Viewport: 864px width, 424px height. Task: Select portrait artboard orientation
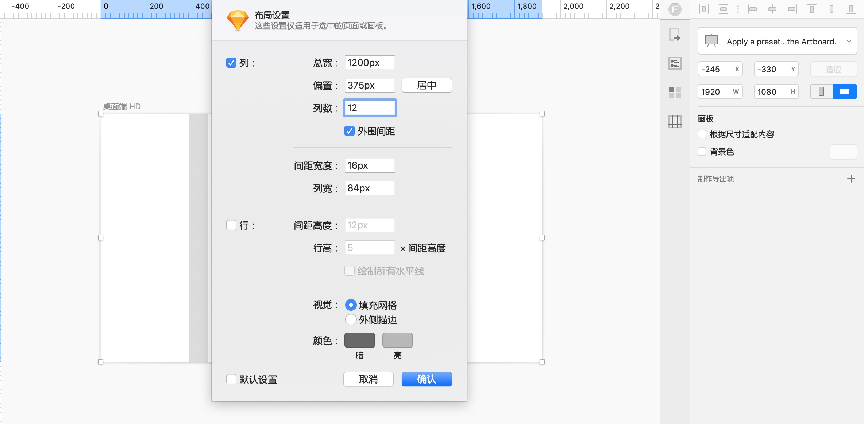(821, 91)
